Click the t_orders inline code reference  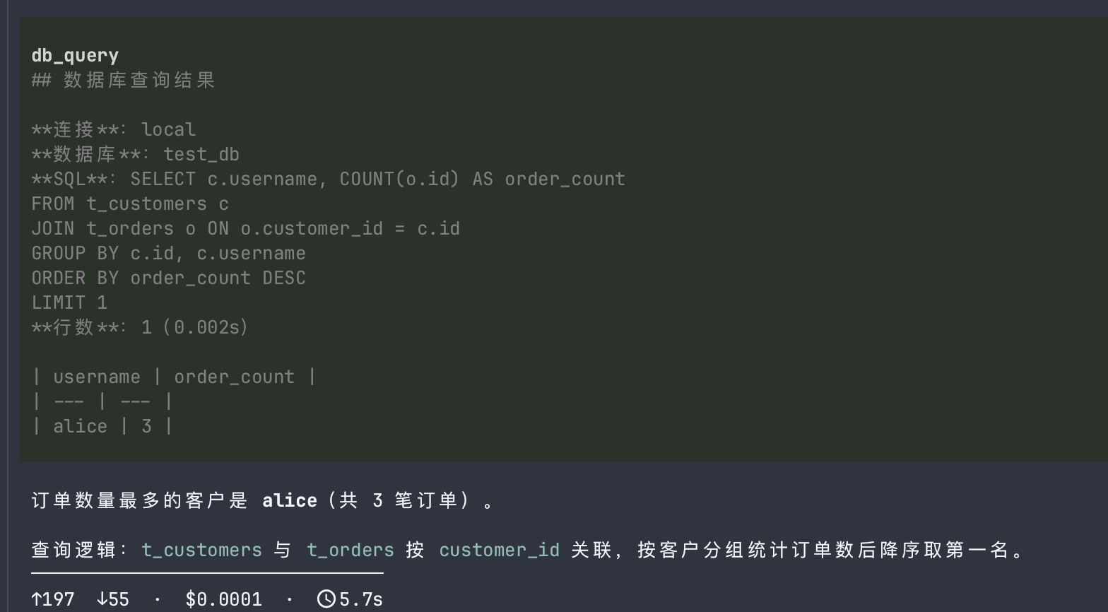pos(350,550)
